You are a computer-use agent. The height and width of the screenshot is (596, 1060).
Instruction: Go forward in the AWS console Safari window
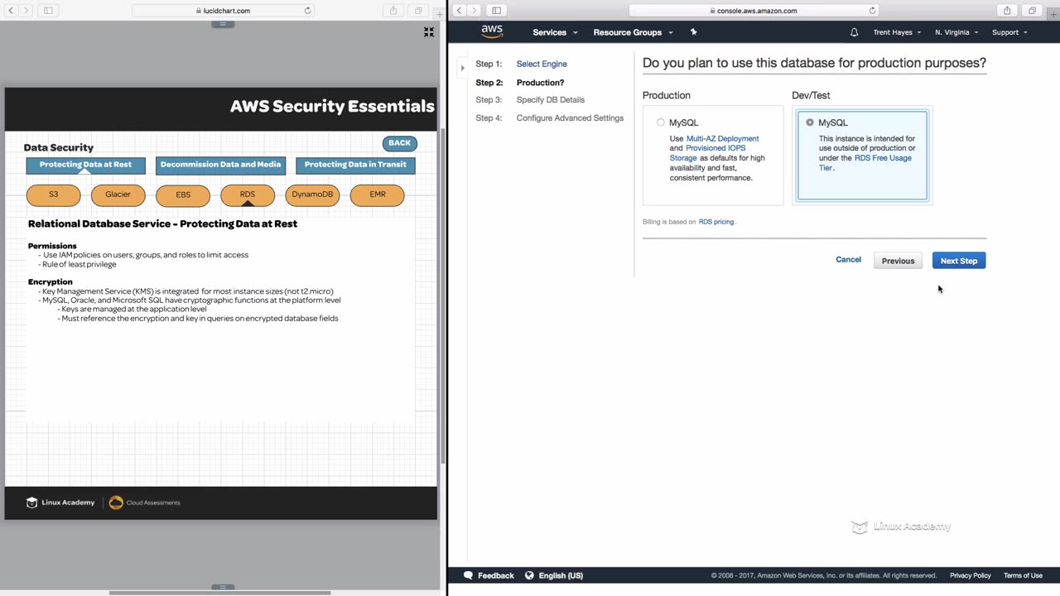475,11
